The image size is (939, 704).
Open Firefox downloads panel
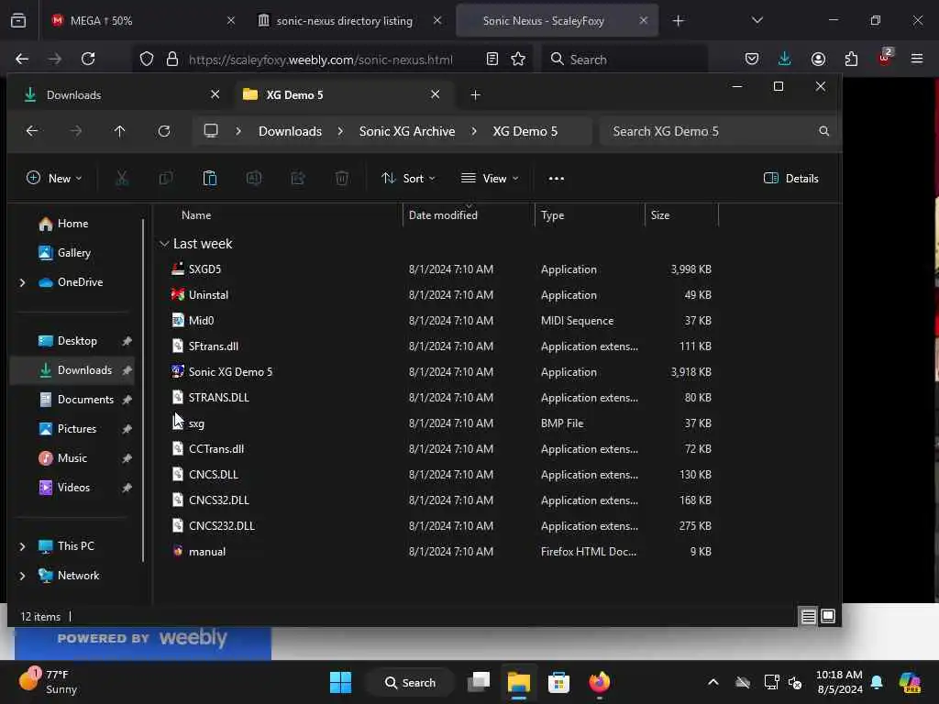click(x=785, y=59)
